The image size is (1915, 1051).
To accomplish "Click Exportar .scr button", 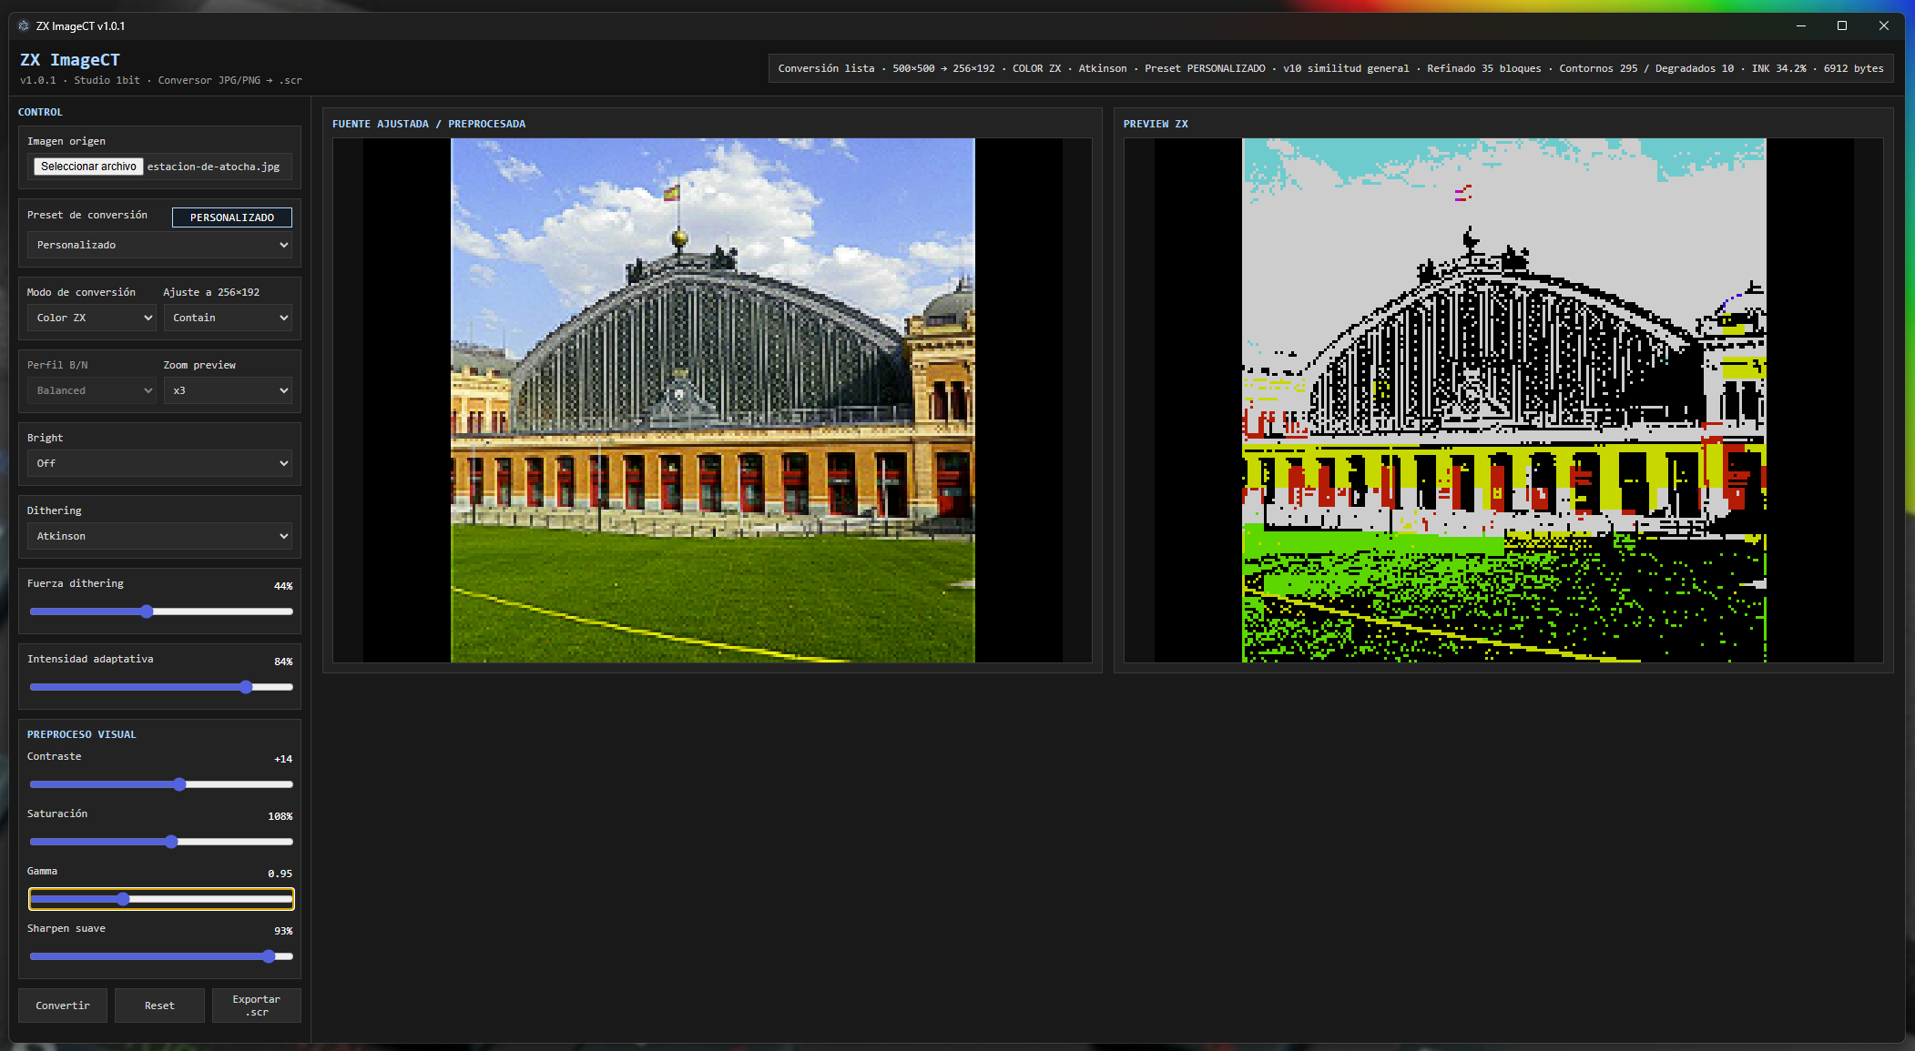I will 256,1006.
